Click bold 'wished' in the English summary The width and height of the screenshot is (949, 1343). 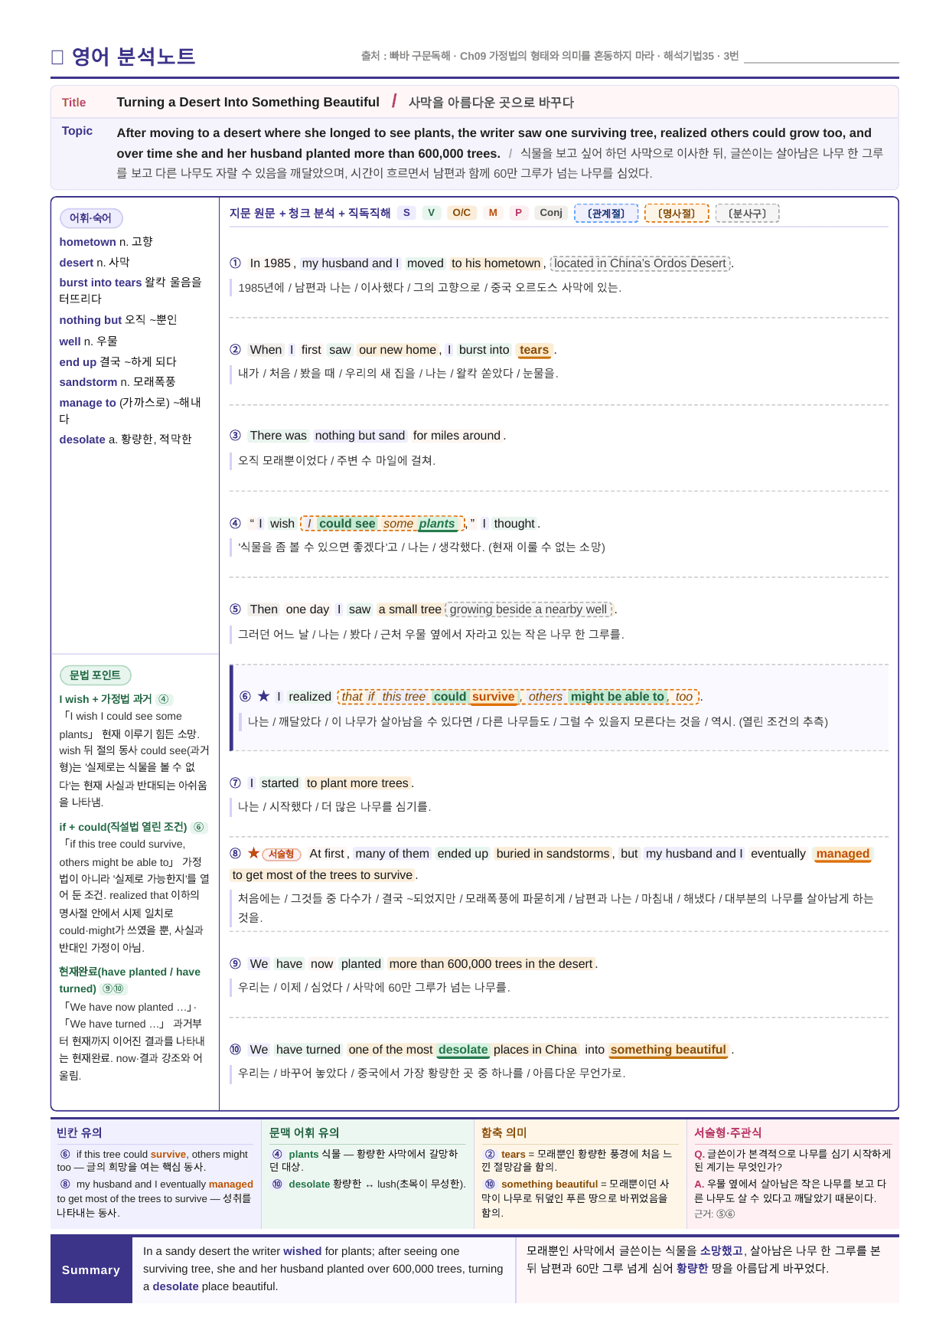(302, 1251)
